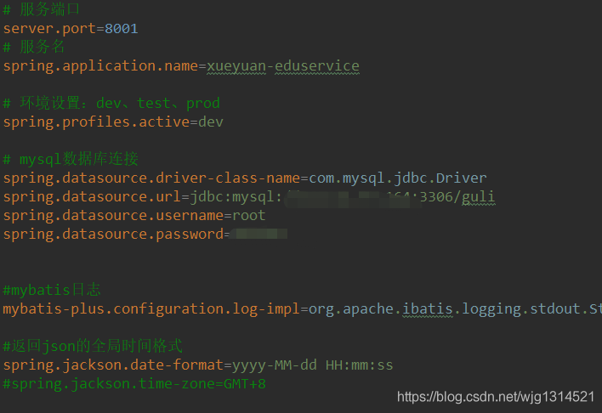Click the com.mysql.jdbc.Driver class value
This screenshot has width=602, height=413.
[x=398, y=178]
